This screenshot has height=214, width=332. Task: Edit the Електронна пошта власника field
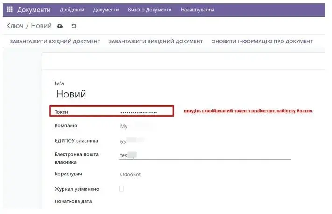205,155
